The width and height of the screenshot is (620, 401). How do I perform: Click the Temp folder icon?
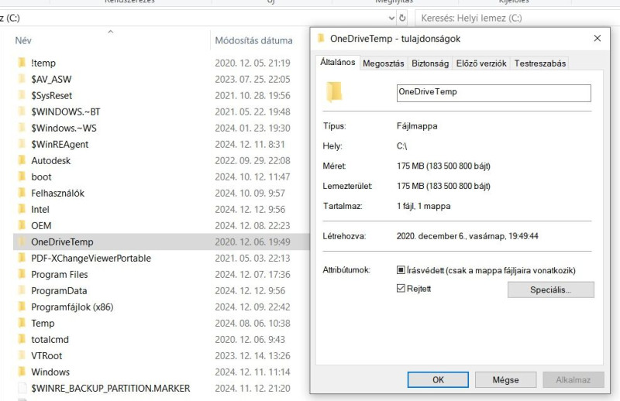[x=22, y=323]
